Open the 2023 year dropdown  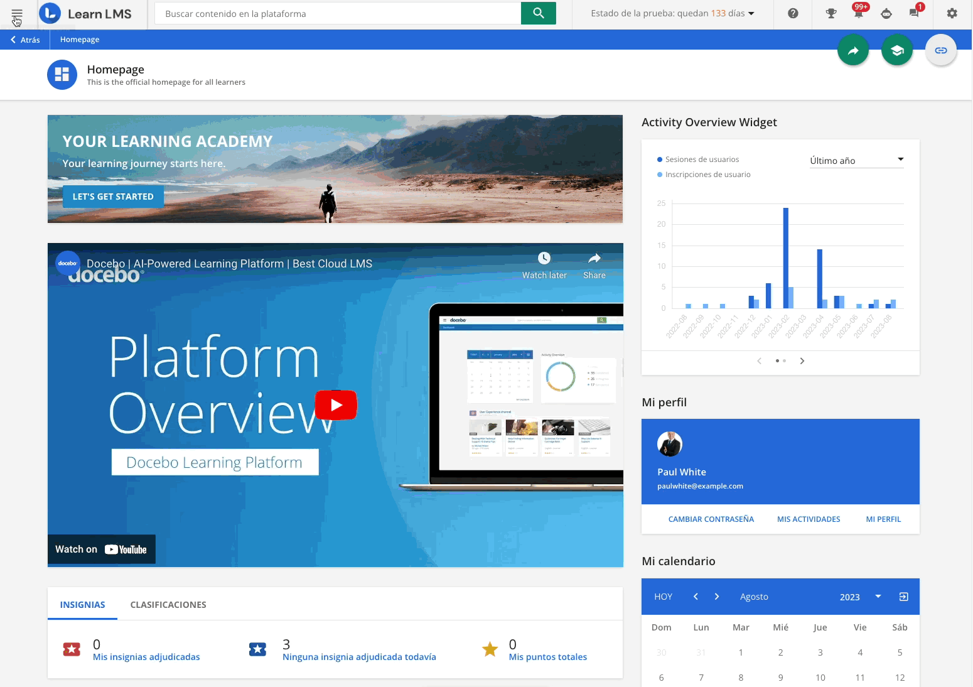(860, 597)
